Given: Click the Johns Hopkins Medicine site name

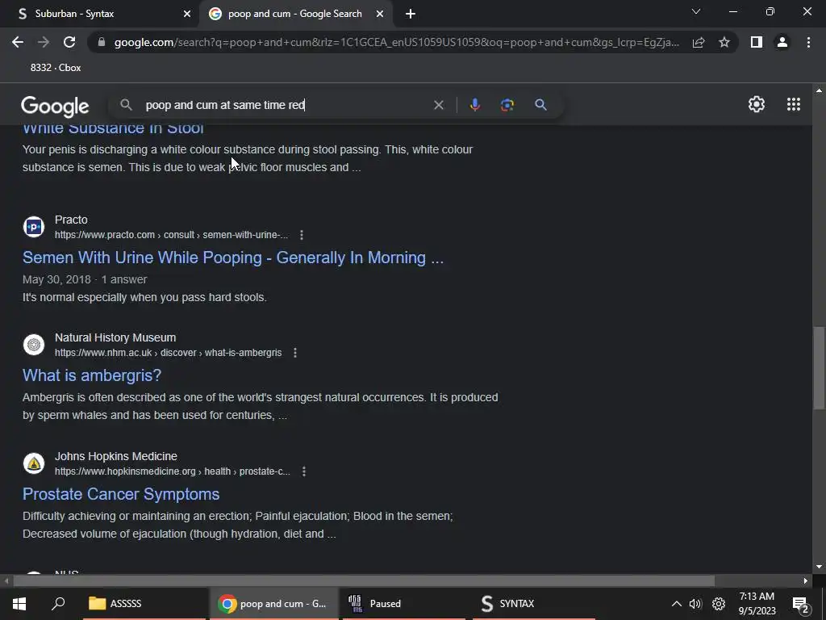Looking at the screenshot, I should point(116,456).
